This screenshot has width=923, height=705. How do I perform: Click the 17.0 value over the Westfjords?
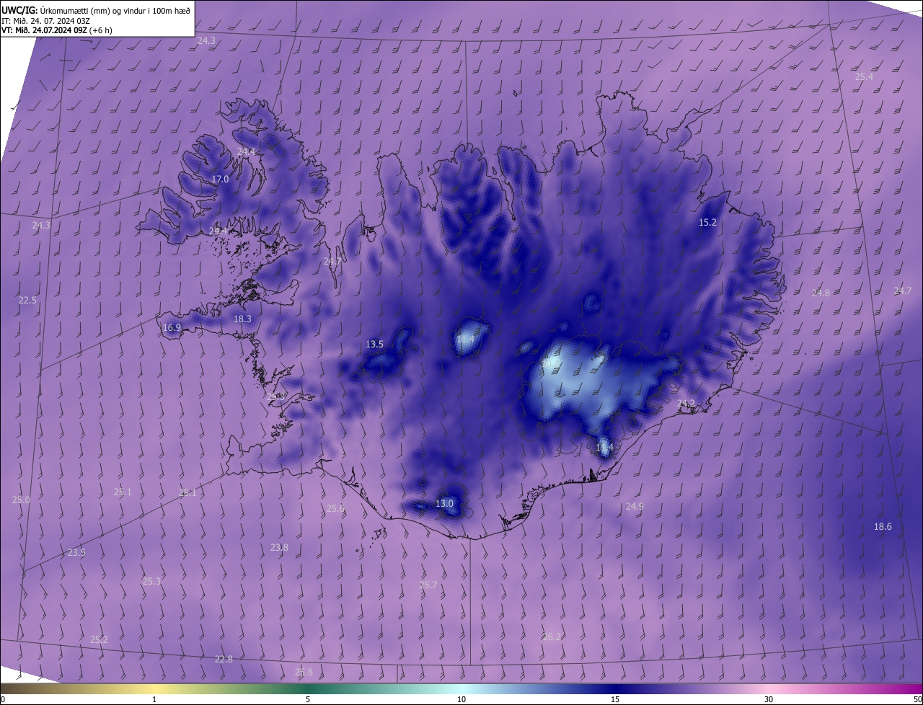point(220,179)
